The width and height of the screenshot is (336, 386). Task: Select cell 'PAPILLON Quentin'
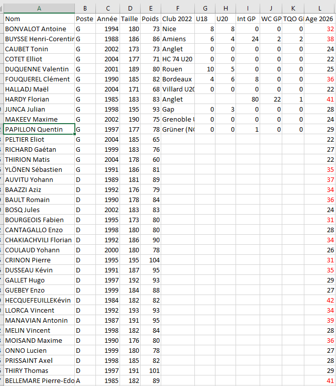[39, 129]
